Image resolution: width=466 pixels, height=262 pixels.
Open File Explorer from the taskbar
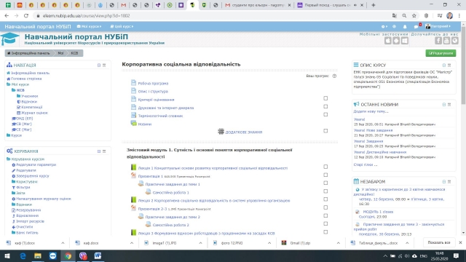click(38, 255)
